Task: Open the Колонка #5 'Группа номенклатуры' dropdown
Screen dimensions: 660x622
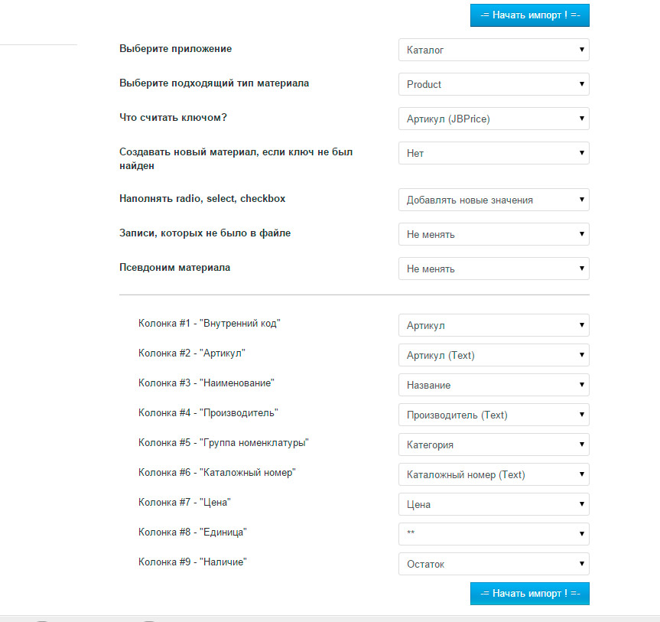Action: tap(493, 445)
